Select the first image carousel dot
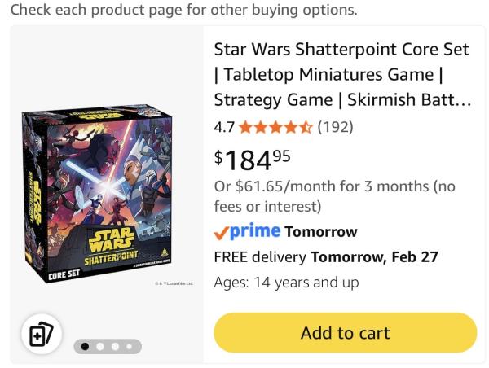489x368 pixels. point(84,347)
